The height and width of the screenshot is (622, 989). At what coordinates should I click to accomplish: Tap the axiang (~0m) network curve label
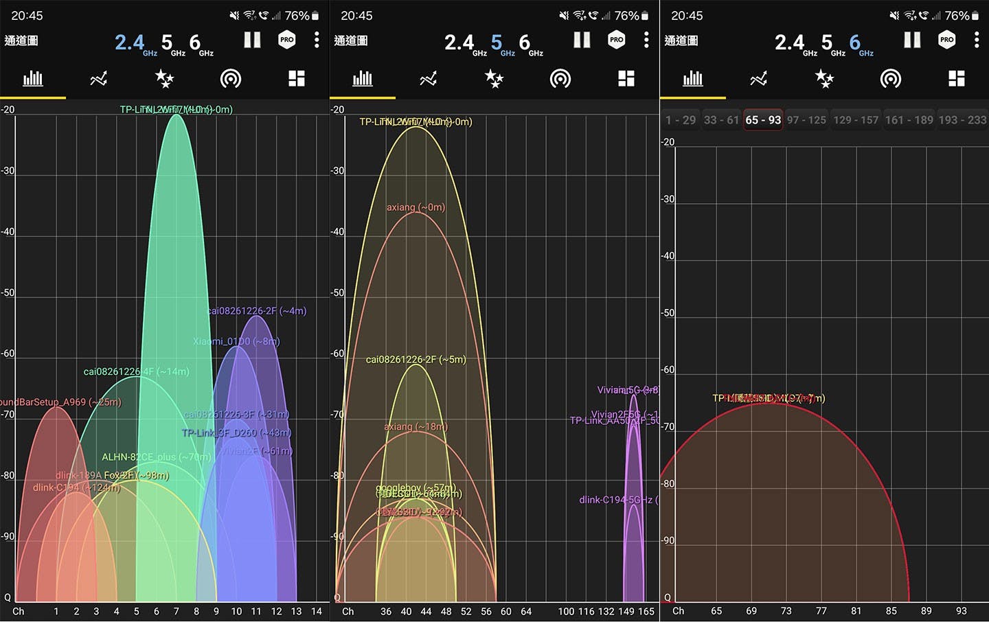pos(416,207)
